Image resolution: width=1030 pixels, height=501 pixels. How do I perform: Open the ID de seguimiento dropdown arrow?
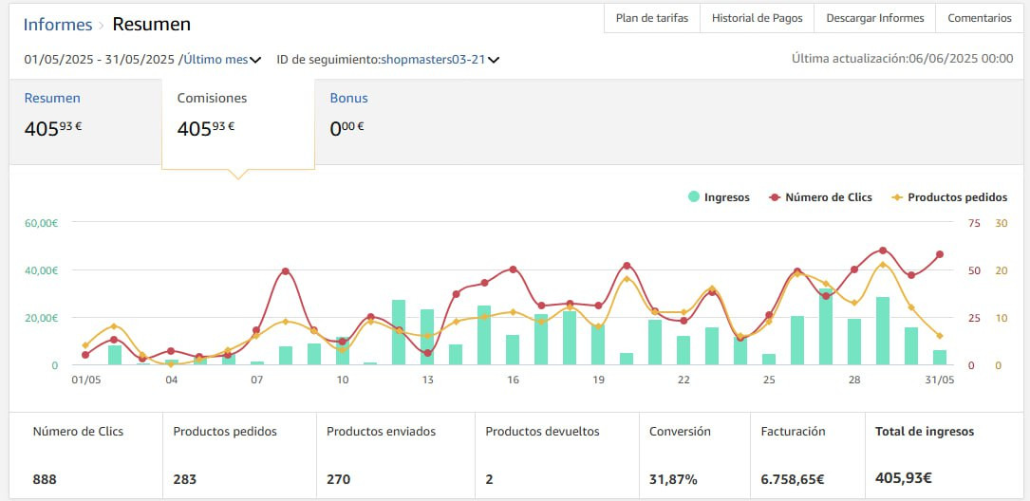pyautogui.click(x=494, y=60)
